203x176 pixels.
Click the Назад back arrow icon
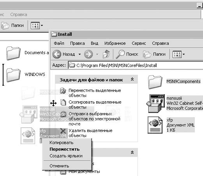pos(57,54)
